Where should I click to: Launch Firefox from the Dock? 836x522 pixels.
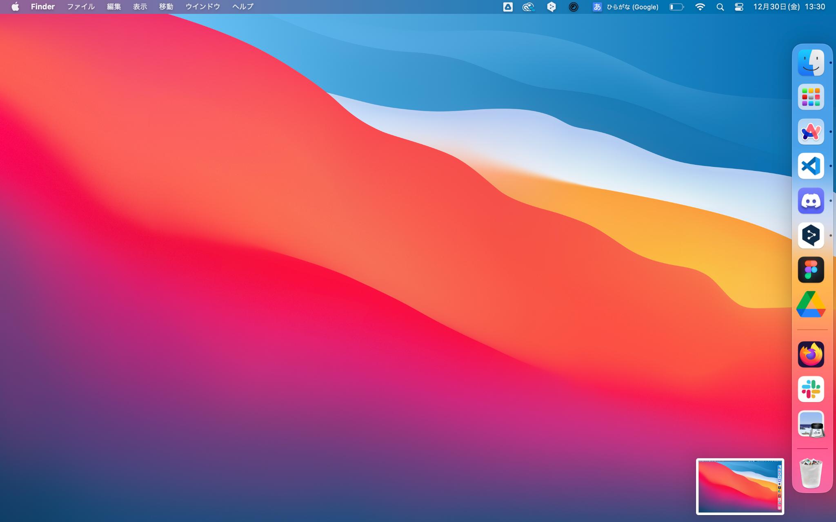click(x=811, y=354)
